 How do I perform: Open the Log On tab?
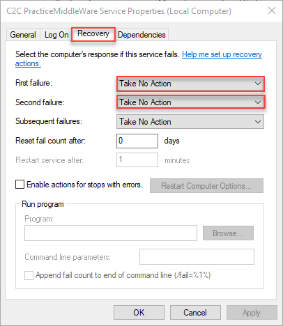tap(56, 35)
